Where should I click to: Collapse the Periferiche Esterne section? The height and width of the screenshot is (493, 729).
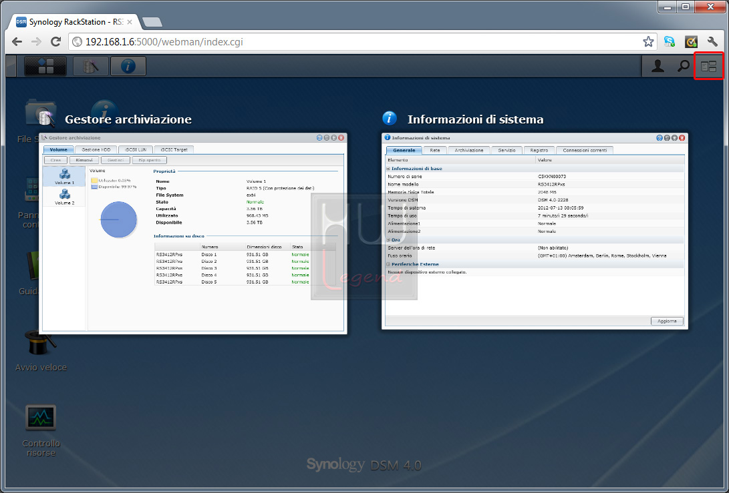pos(389,264)
